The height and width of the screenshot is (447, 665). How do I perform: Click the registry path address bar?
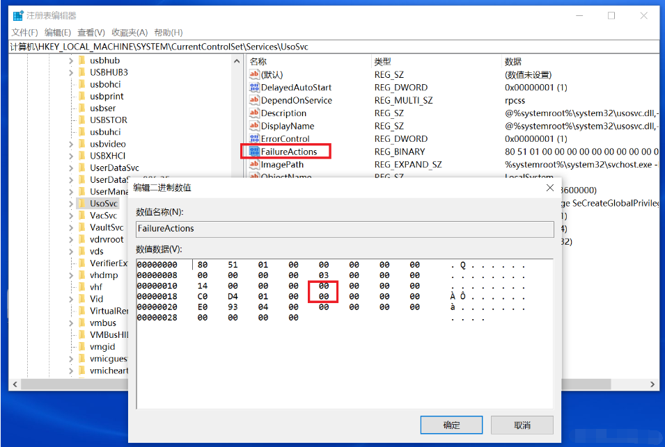point(334,47)
